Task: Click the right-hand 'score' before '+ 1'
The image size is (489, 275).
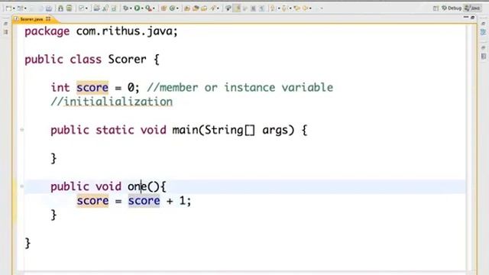Action: point(144,201)
